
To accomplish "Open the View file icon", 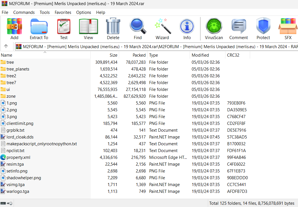I will point(88,25).
